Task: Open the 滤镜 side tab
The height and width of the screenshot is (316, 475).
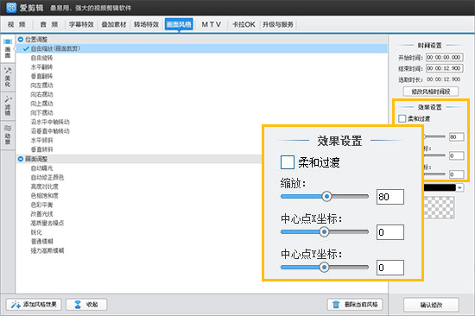Action: [x=8, y=106]
